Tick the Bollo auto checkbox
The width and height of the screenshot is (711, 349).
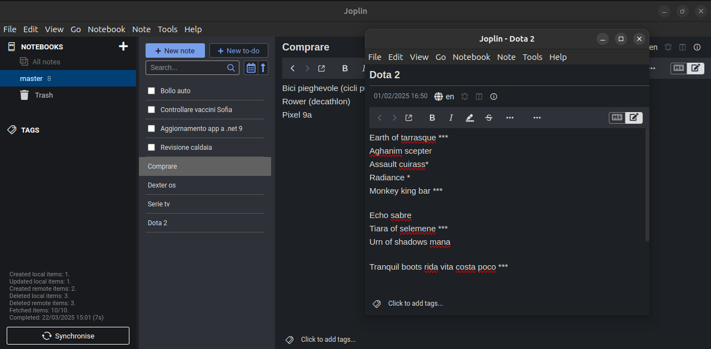[x=151, y=90]
